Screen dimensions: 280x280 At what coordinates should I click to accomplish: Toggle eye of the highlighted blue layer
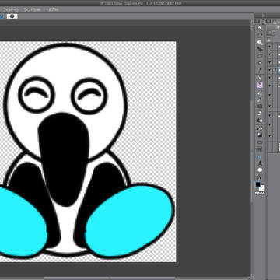(270, 70)
